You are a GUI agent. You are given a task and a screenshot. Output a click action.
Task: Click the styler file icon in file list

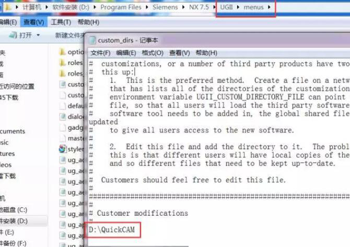coord(63,149)
